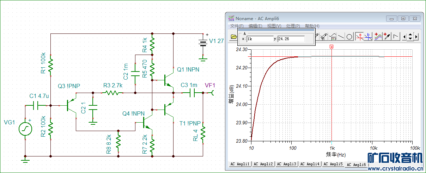Select the circle drawing tool

(349, 36)
